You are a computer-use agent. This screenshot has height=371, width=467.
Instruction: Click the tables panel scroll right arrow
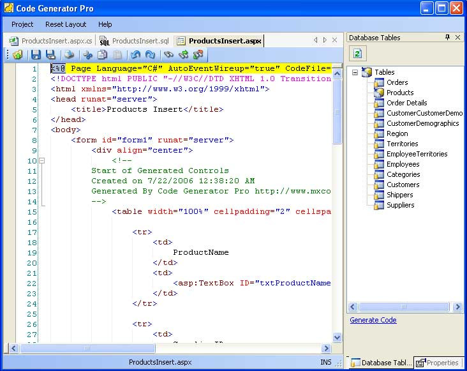457,307
